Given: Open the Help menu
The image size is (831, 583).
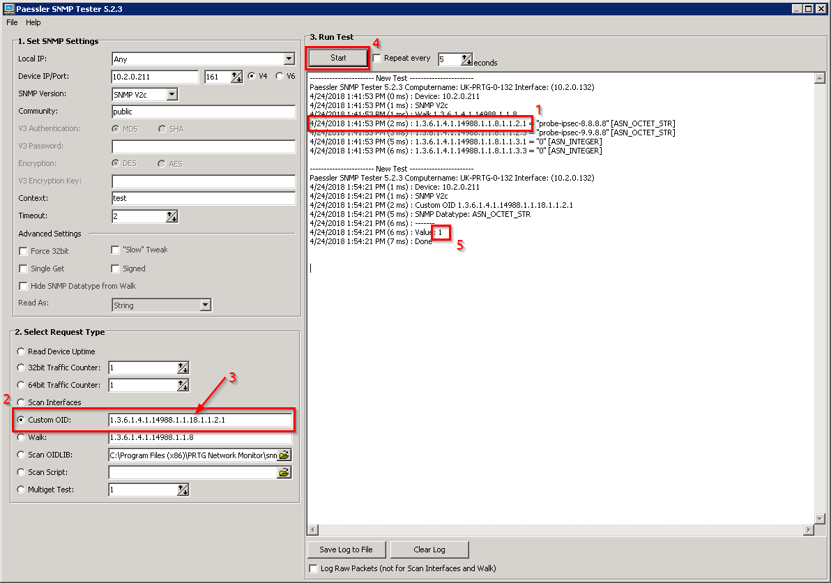Looking at the screenshot, I should [x=33, y=23].
